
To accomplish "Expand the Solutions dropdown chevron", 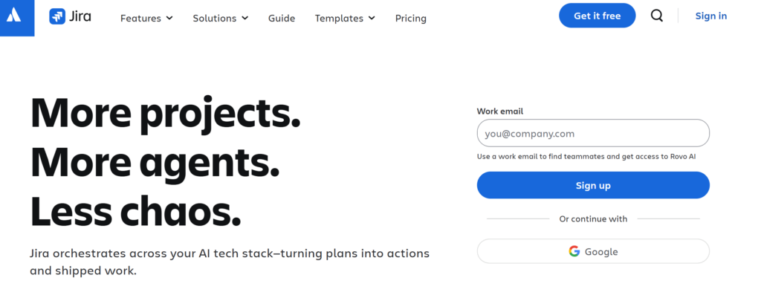I will point(245,18).
